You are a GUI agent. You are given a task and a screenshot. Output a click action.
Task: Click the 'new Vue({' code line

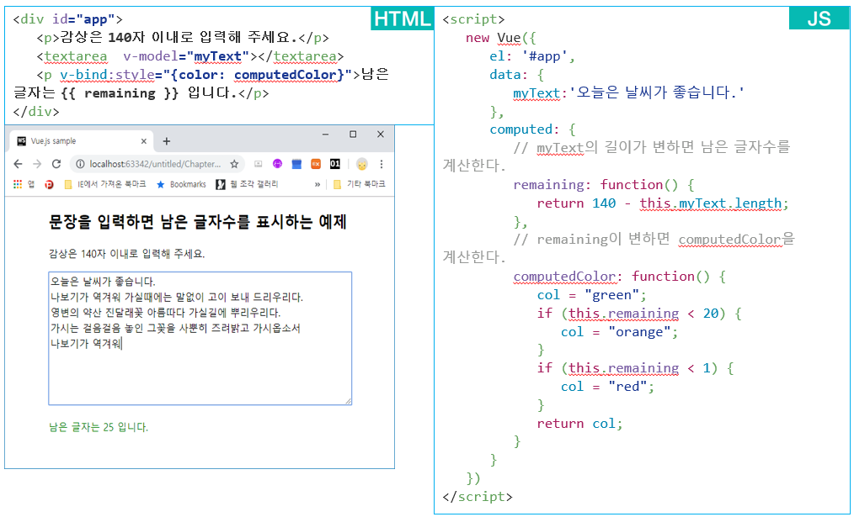tap(502, 38)
